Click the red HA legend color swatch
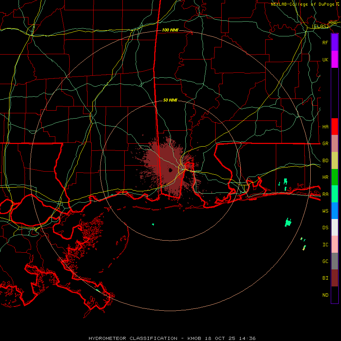 pyautogui.click(x=335, y=127)
